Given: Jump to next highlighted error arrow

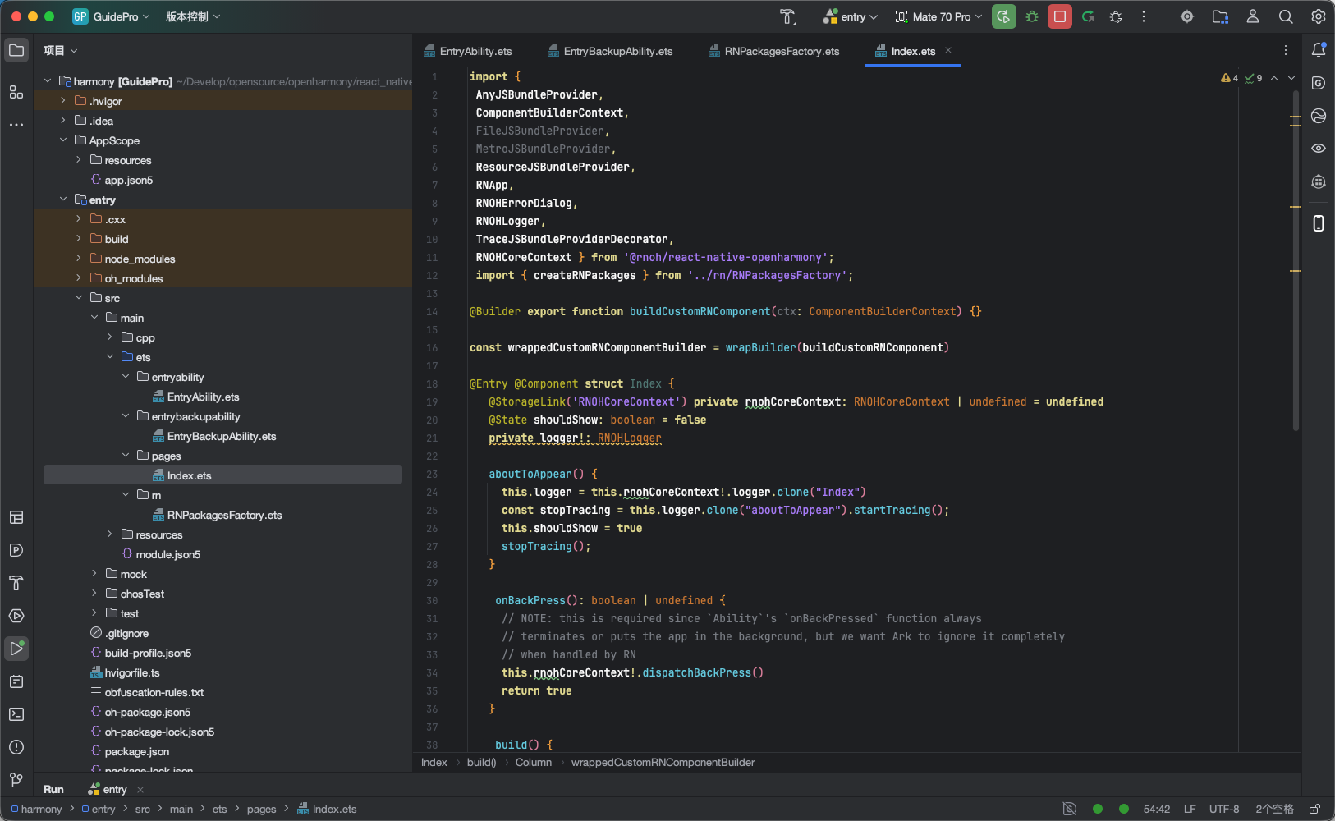Looking at the screenshot, I should [x=1291, y=78].
